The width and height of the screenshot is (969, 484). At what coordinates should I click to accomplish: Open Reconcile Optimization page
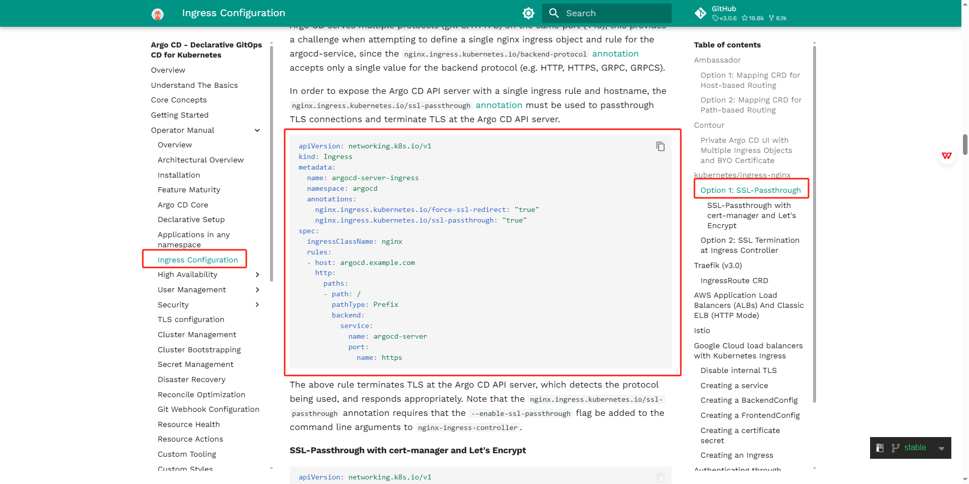(x=201, y=395)
